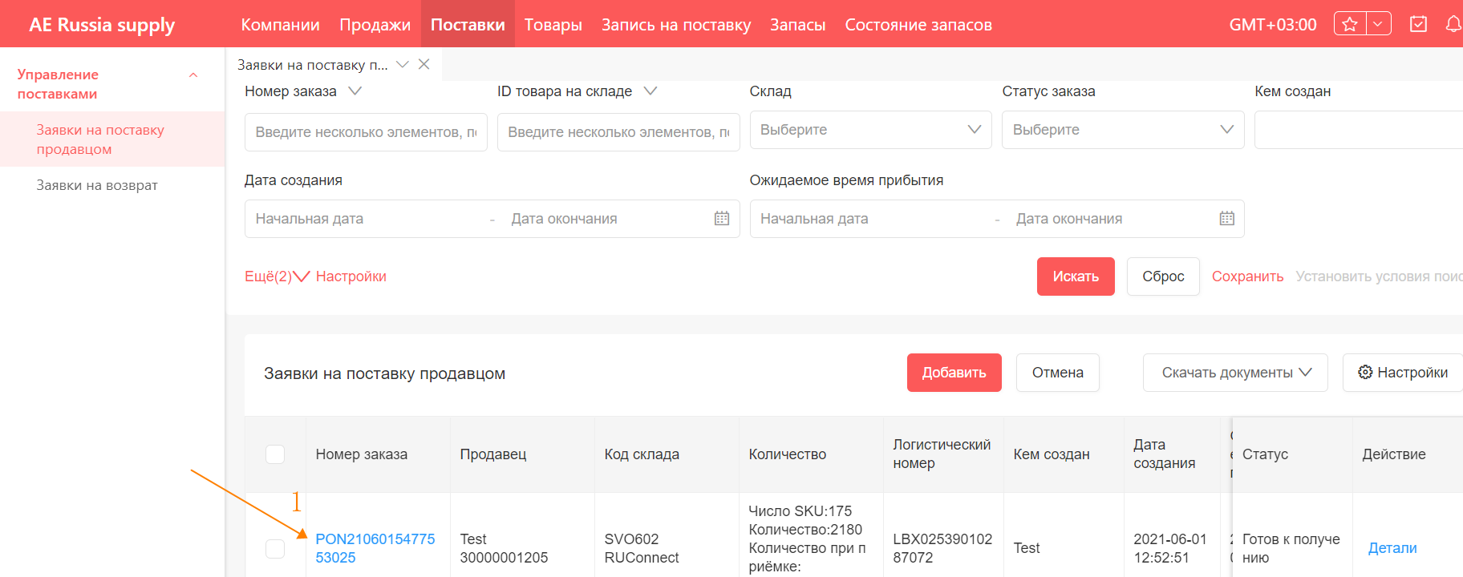Image resolution: width=1463 pixels, height=577 pixels.
Task: Open the dropdown arrow next to star icon
Action: click(x=1378, y=24)
